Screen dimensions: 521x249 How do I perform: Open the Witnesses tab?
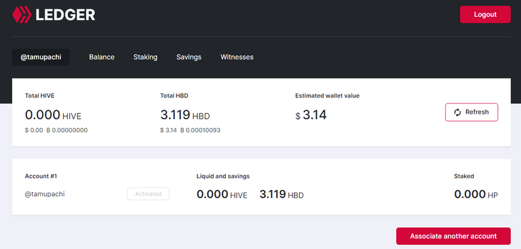[x=237, y=57]
